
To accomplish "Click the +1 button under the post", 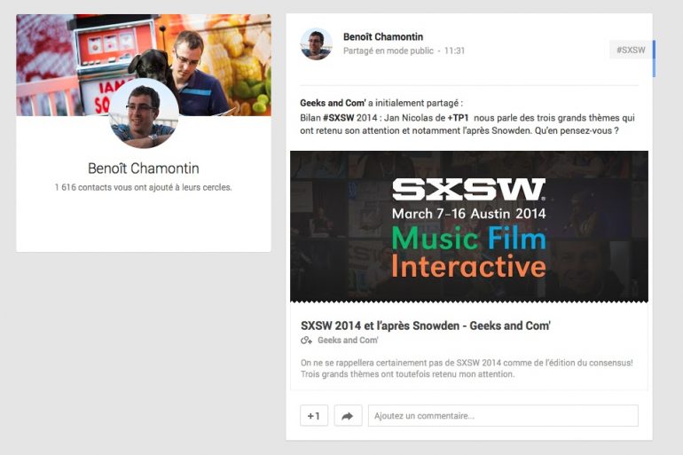I will click(314, 415).
